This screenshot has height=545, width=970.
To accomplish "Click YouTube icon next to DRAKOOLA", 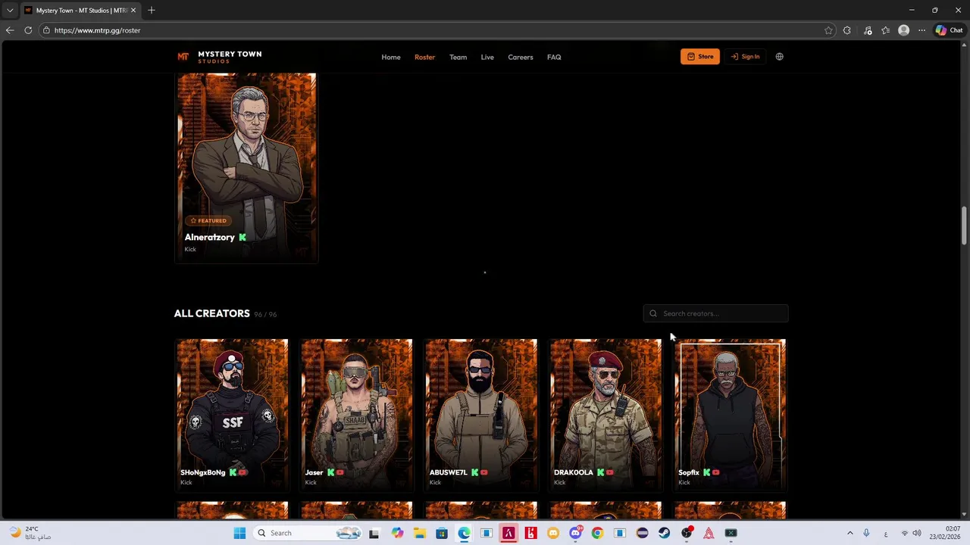I will pos(609,472).
